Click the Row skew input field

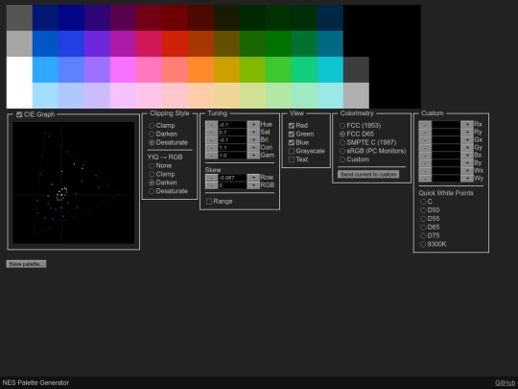pyautogui.click(x=232, y=178)
